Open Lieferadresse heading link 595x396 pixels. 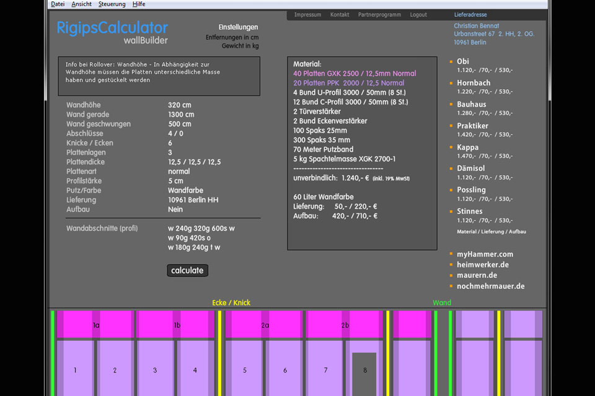click(x=470, y=15)
